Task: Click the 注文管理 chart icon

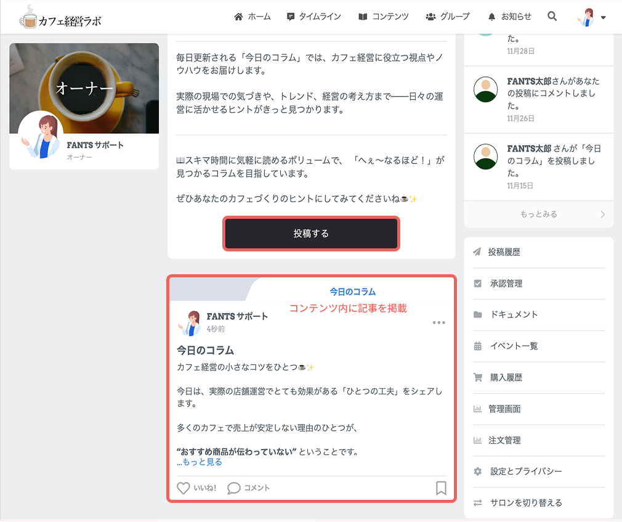Action: pos(478,440)
